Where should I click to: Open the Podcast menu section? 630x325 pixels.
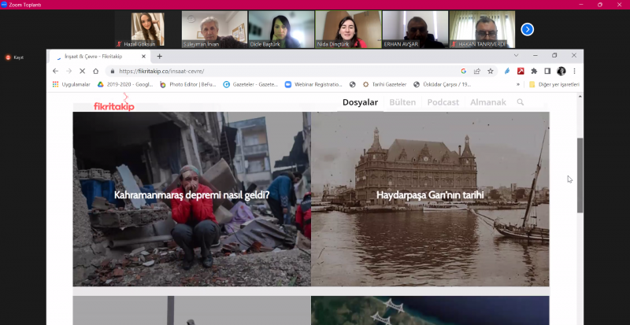[x=443, y=102]
